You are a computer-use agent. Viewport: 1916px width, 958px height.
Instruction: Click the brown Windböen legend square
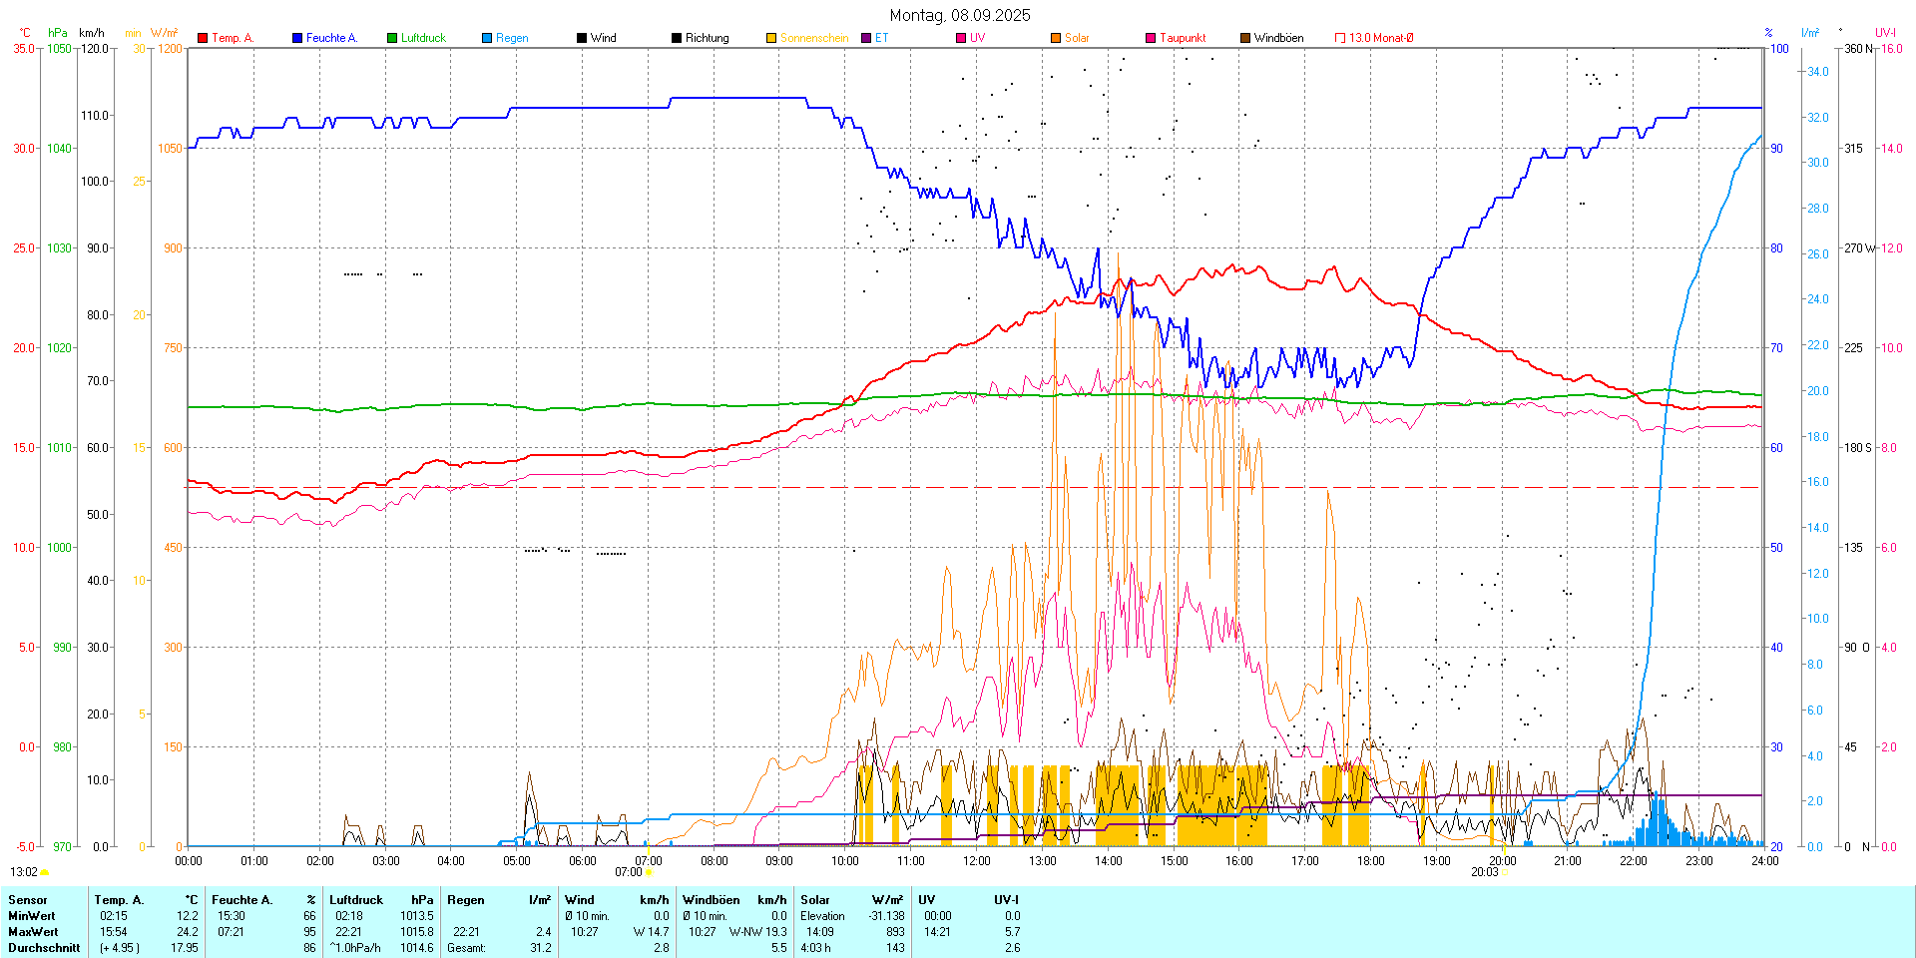pos(1245,38)
